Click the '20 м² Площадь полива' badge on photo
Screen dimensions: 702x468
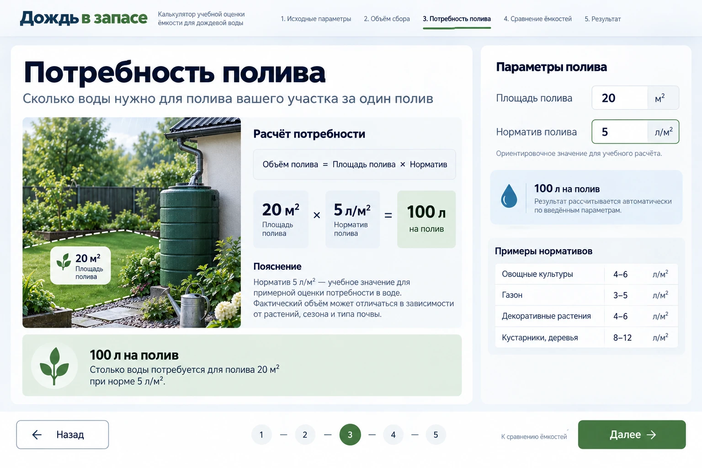tap(80, 266)
